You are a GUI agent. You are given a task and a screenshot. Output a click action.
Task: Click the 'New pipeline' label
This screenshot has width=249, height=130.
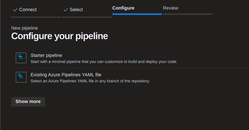[24, 28]
